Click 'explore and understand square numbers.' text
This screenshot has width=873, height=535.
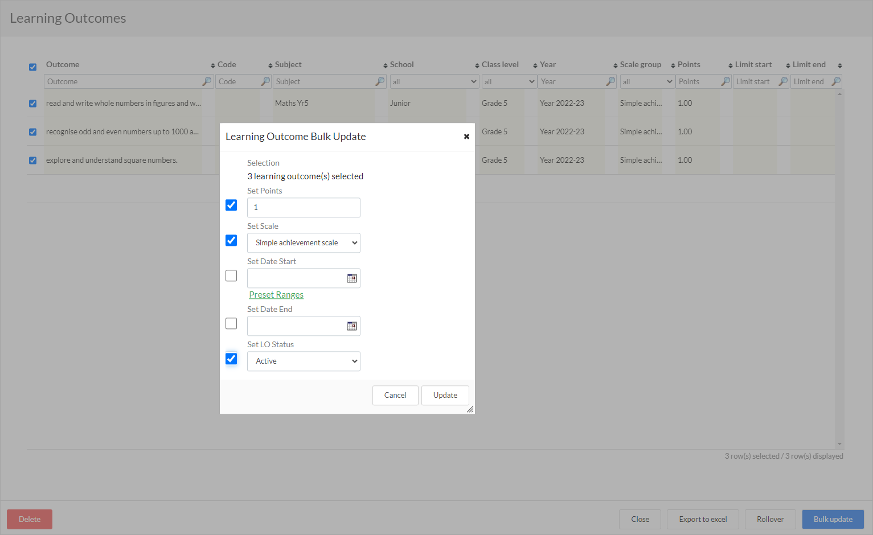(112, 160)
